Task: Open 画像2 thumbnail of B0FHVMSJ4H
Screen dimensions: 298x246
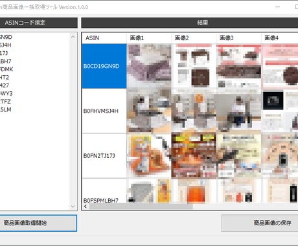Action: pyautogui.click(x=194, y=111)
